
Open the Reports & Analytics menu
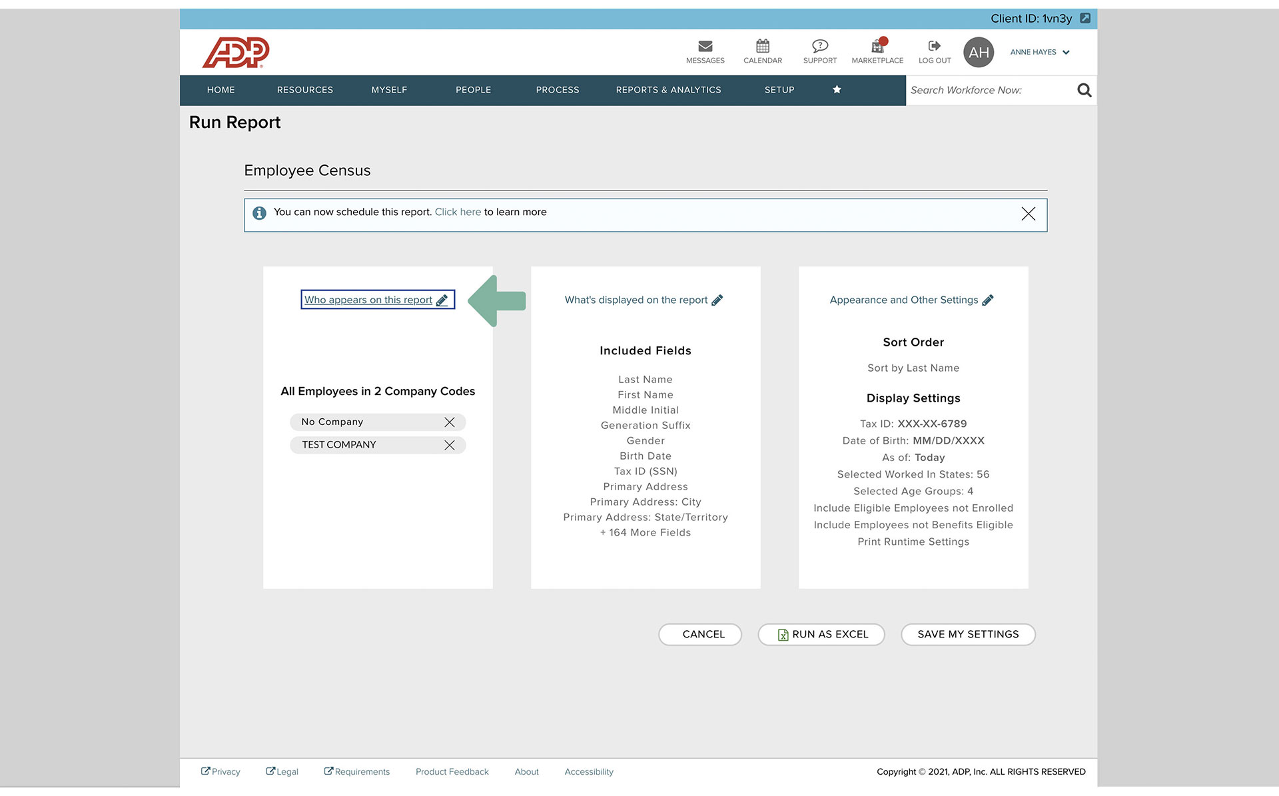[x=668, y=90]
